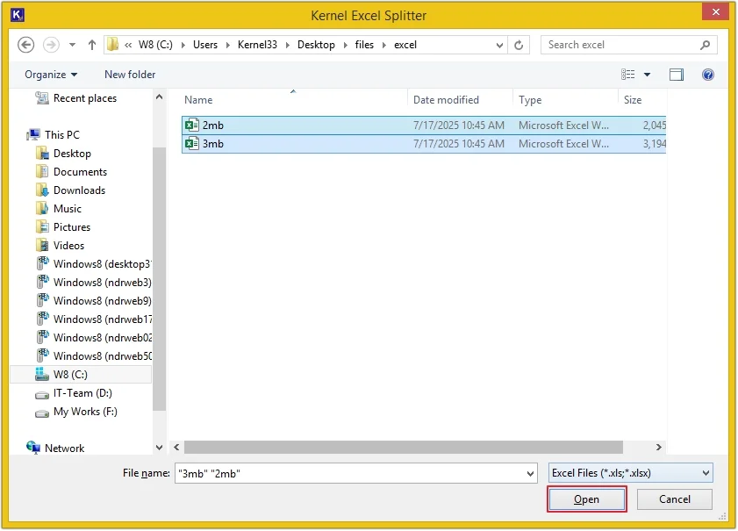
Task: Expand the File name dropdown arrow
Action: pyautogui.click(x=530, y=474)
